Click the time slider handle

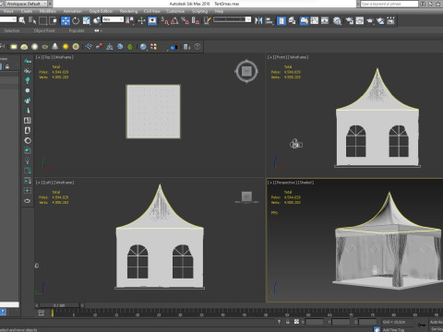[60, 305]
